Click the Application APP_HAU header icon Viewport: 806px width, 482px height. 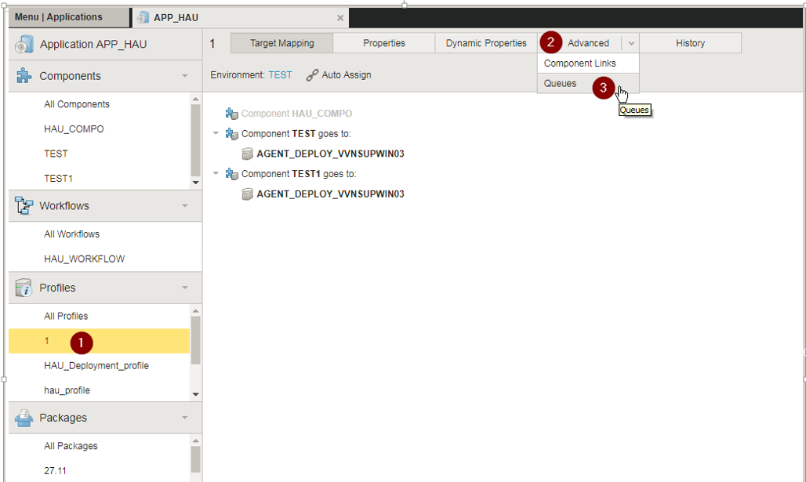pyautogui.click(x=25, y=44)
